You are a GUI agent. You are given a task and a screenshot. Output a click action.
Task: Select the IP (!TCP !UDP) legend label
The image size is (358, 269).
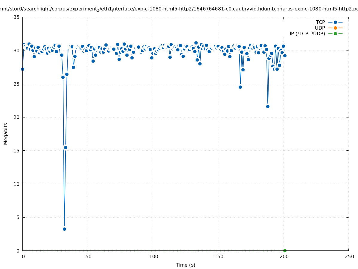click(307, 33)
